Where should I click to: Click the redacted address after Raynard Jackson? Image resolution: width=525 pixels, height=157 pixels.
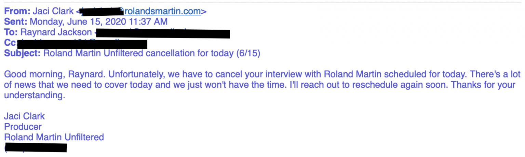click(162, 33)
